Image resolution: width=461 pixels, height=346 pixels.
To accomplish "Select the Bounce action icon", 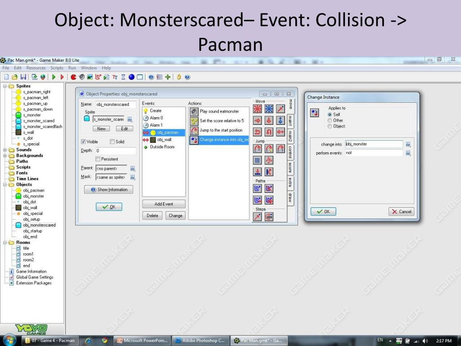I will click(269, 172).
